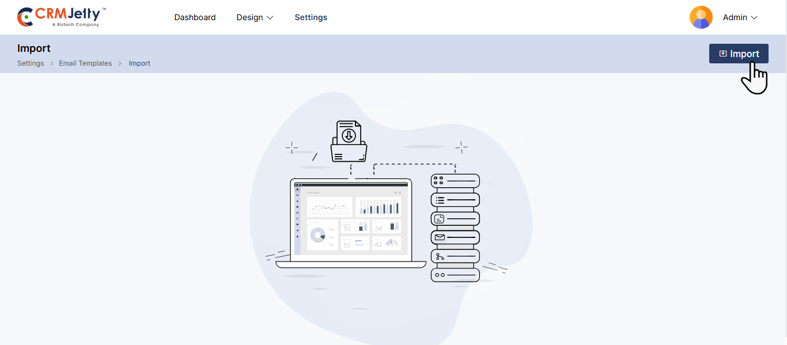Click the envelope icon on the server stack

point(440,237)
